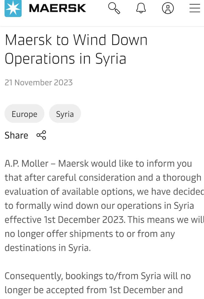
Task: Click the headline Maersk to Wind Down Operations
Action: click(x=76, y=49)
